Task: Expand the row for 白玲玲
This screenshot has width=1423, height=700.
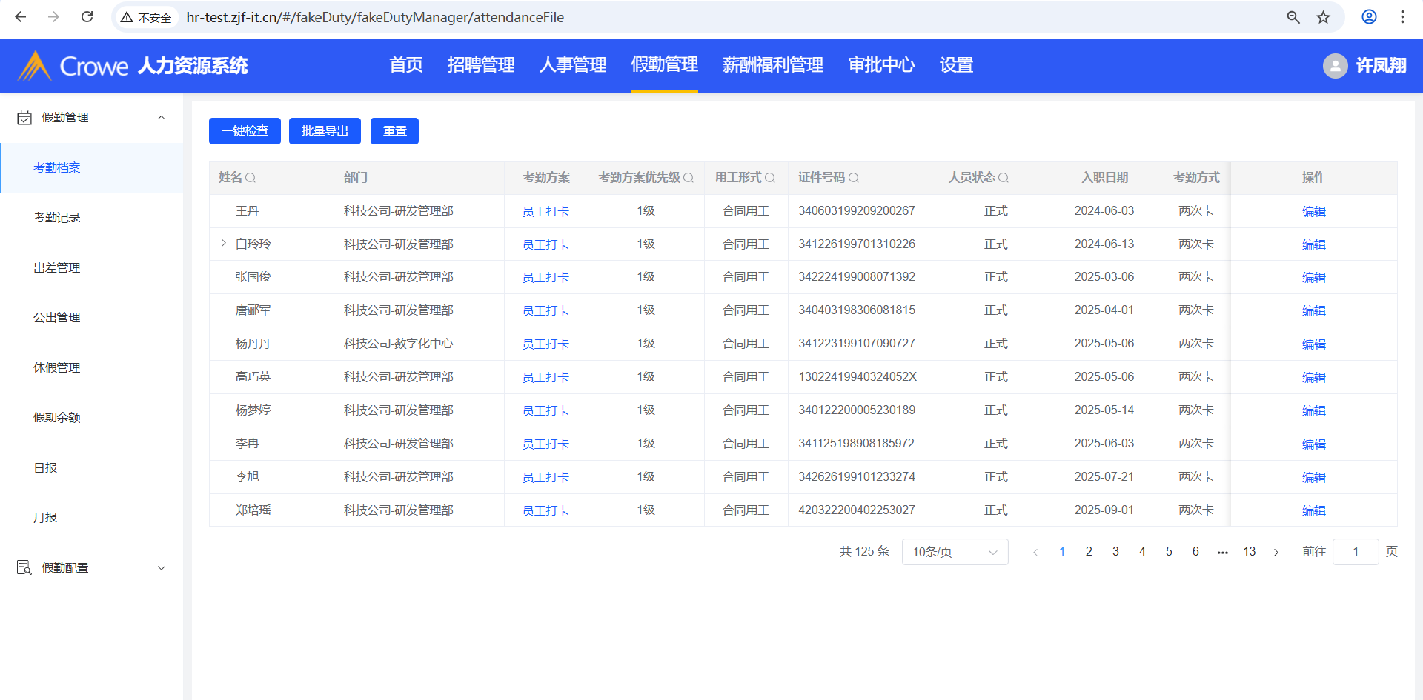Action: pyautogui.click(x=224, y=244)
